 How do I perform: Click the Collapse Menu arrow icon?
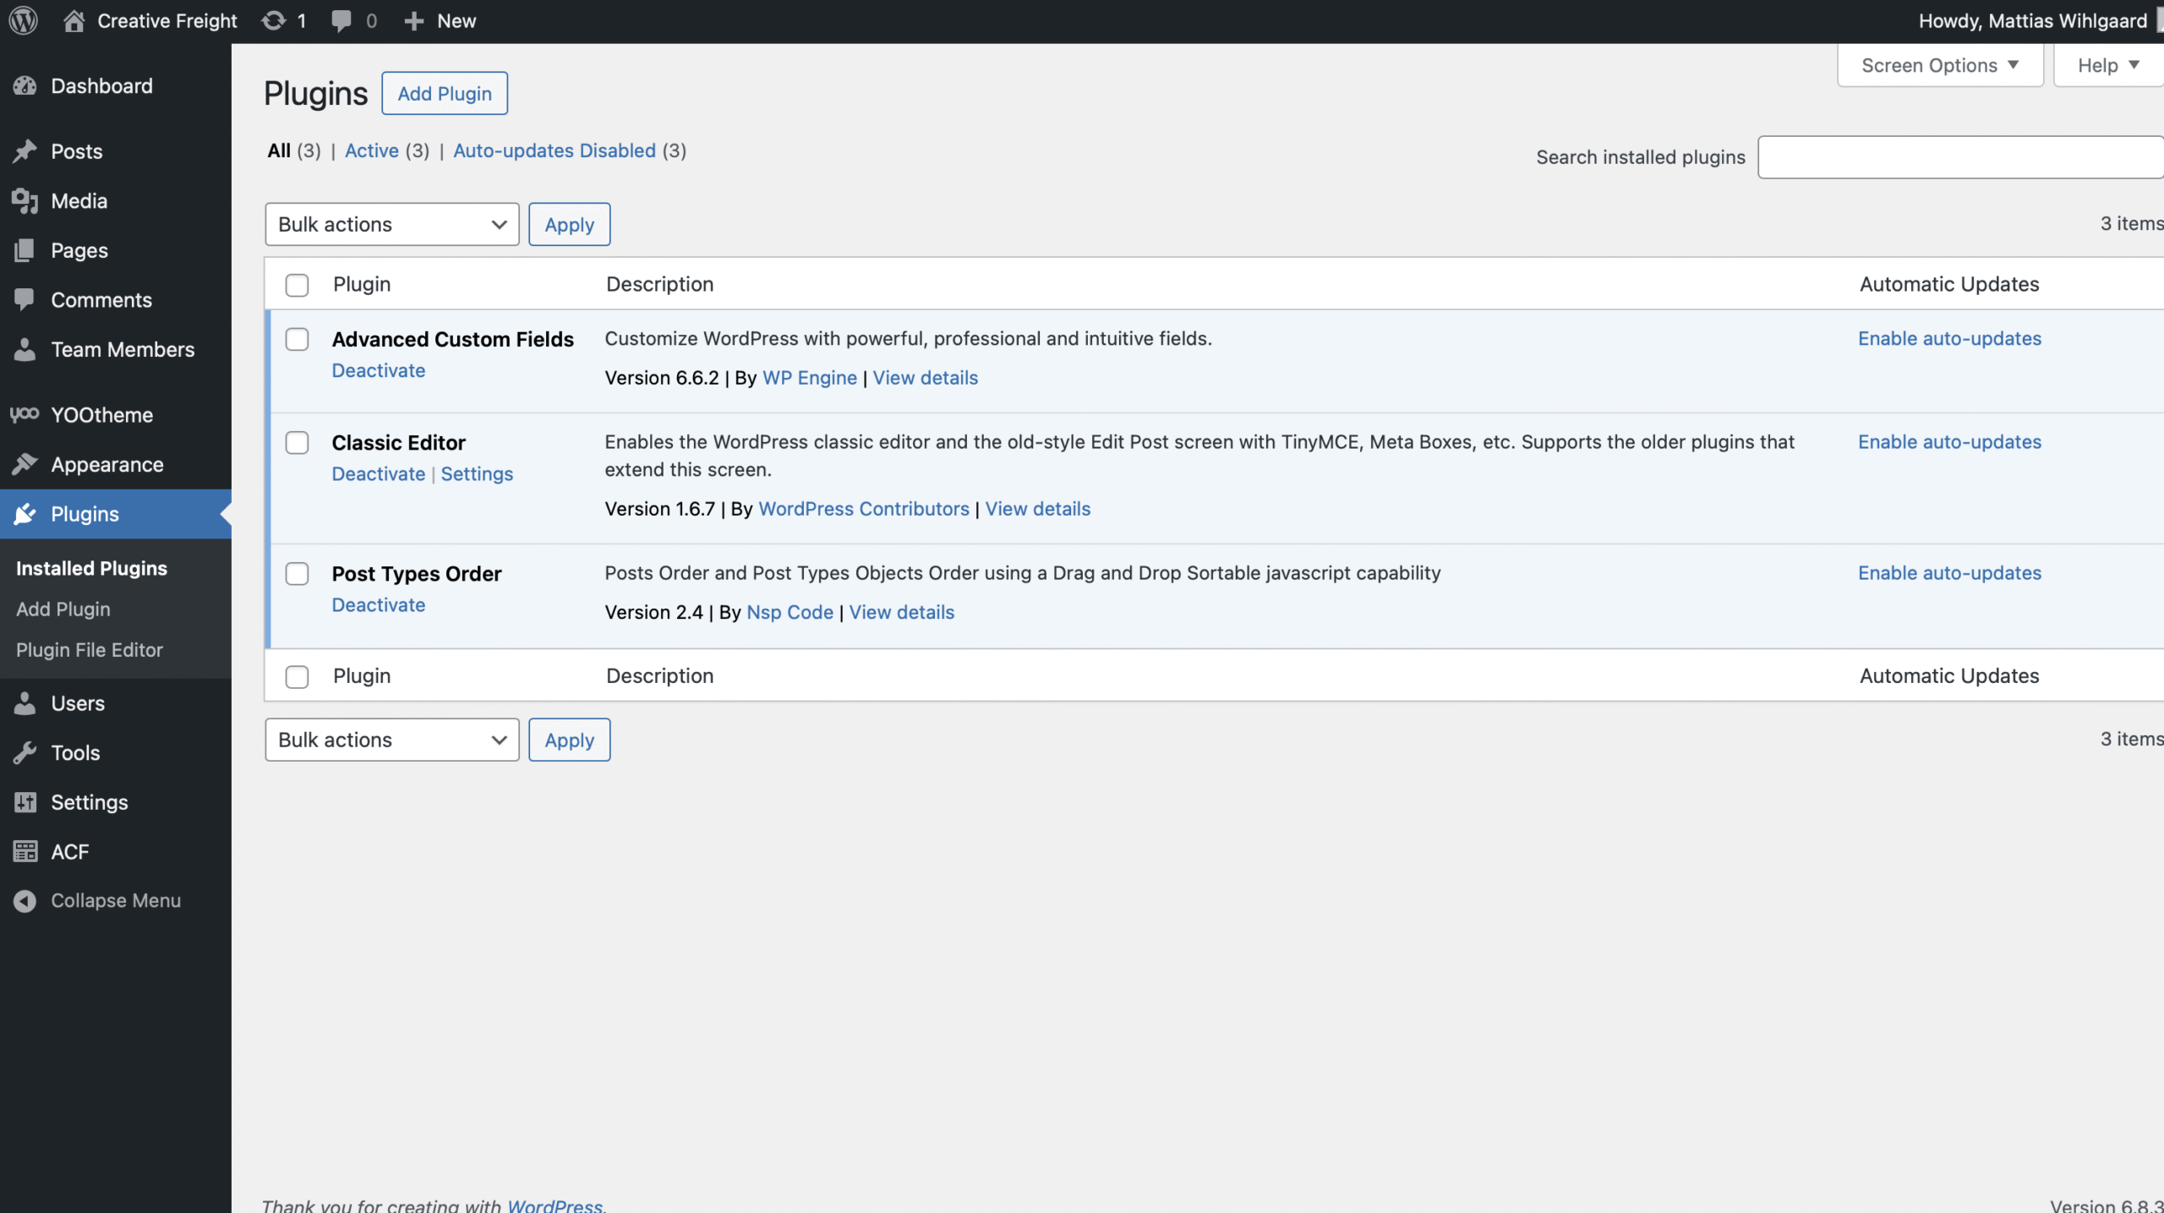(25, 901)
